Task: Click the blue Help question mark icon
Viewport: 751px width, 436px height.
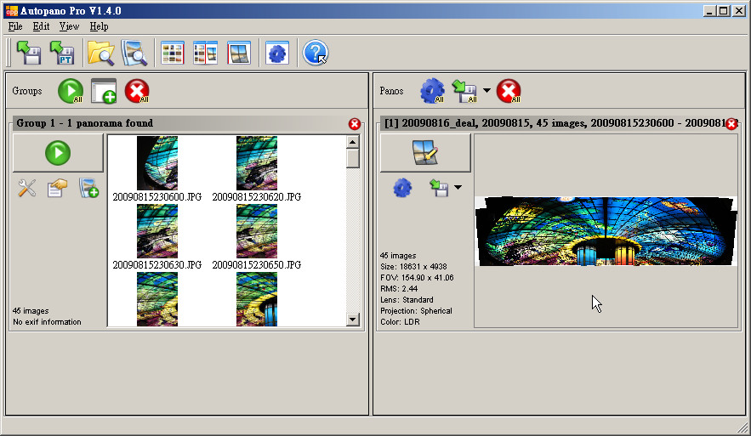Action: pos(316,53)
